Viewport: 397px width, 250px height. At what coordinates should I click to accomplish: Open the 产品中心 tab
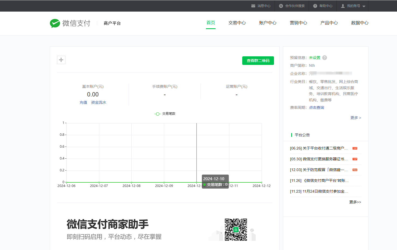(329, 23)
